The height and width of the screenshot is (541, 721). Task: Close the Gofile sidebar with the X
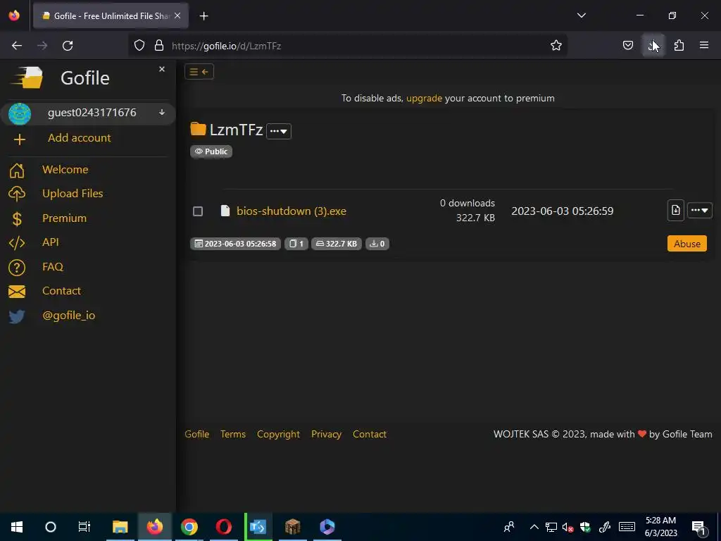(x=161, y=69)
